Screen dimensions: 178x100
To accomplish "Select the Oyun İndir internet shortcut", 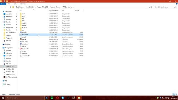I will coord(25,49).
